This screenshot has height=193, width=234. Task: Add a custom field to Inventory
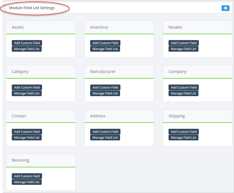tap(105, 43)
